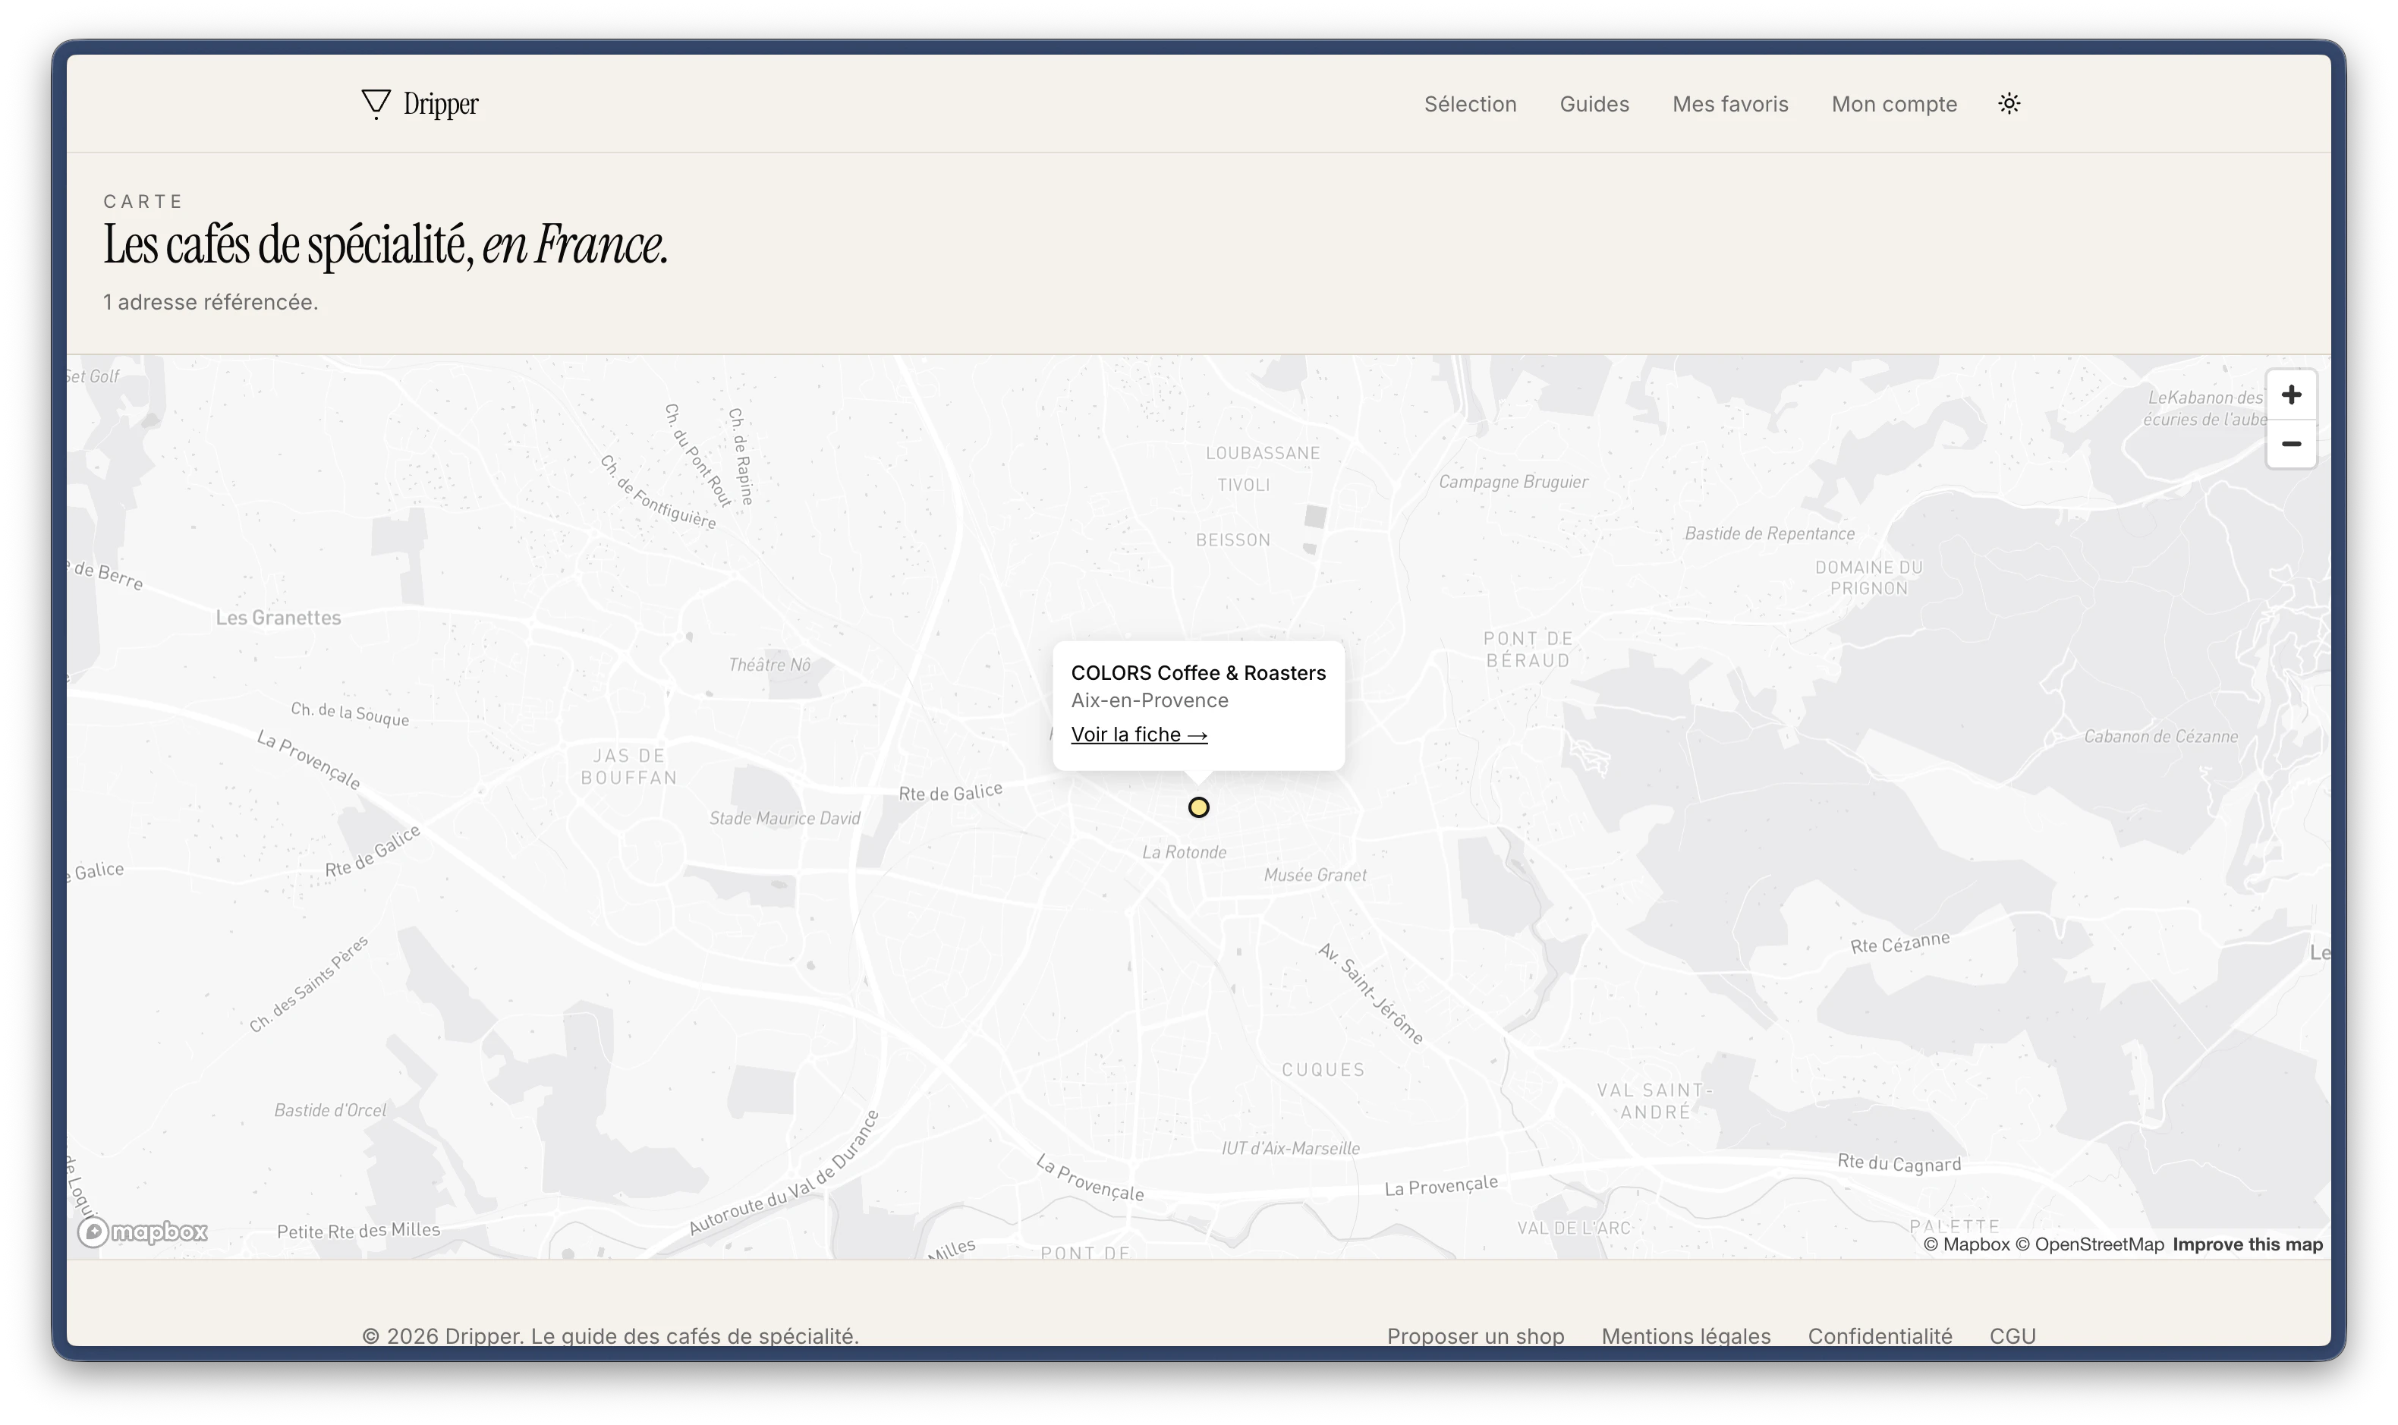Click the 'CUQUES' map label

pyautogui.click(x=1323, y=1071)
